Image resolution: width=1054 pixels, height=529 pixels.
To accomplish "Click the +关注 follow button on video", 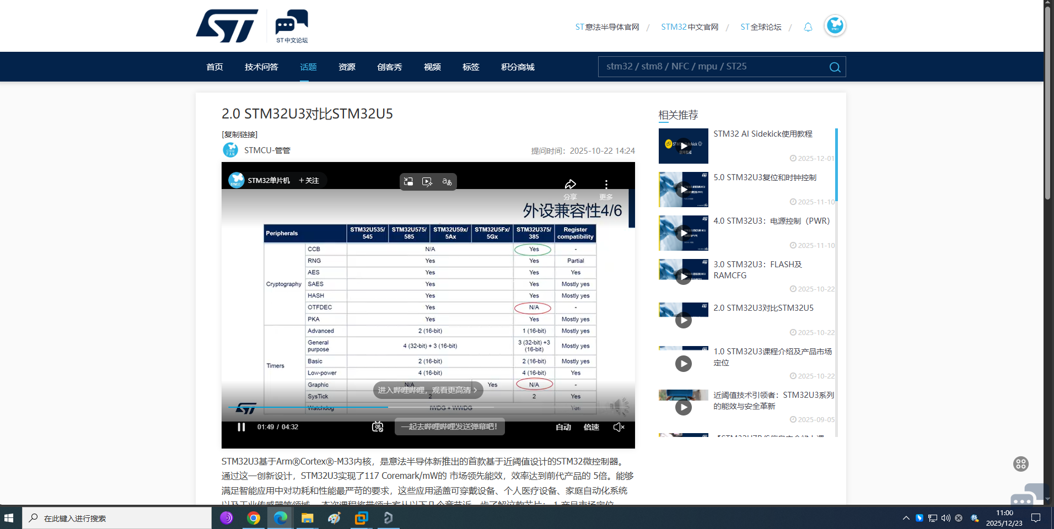I will [309, 180].
